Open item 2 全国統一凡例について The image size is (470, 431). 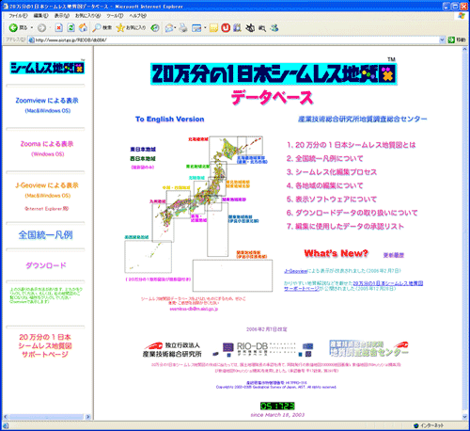(x=324, y=159)
